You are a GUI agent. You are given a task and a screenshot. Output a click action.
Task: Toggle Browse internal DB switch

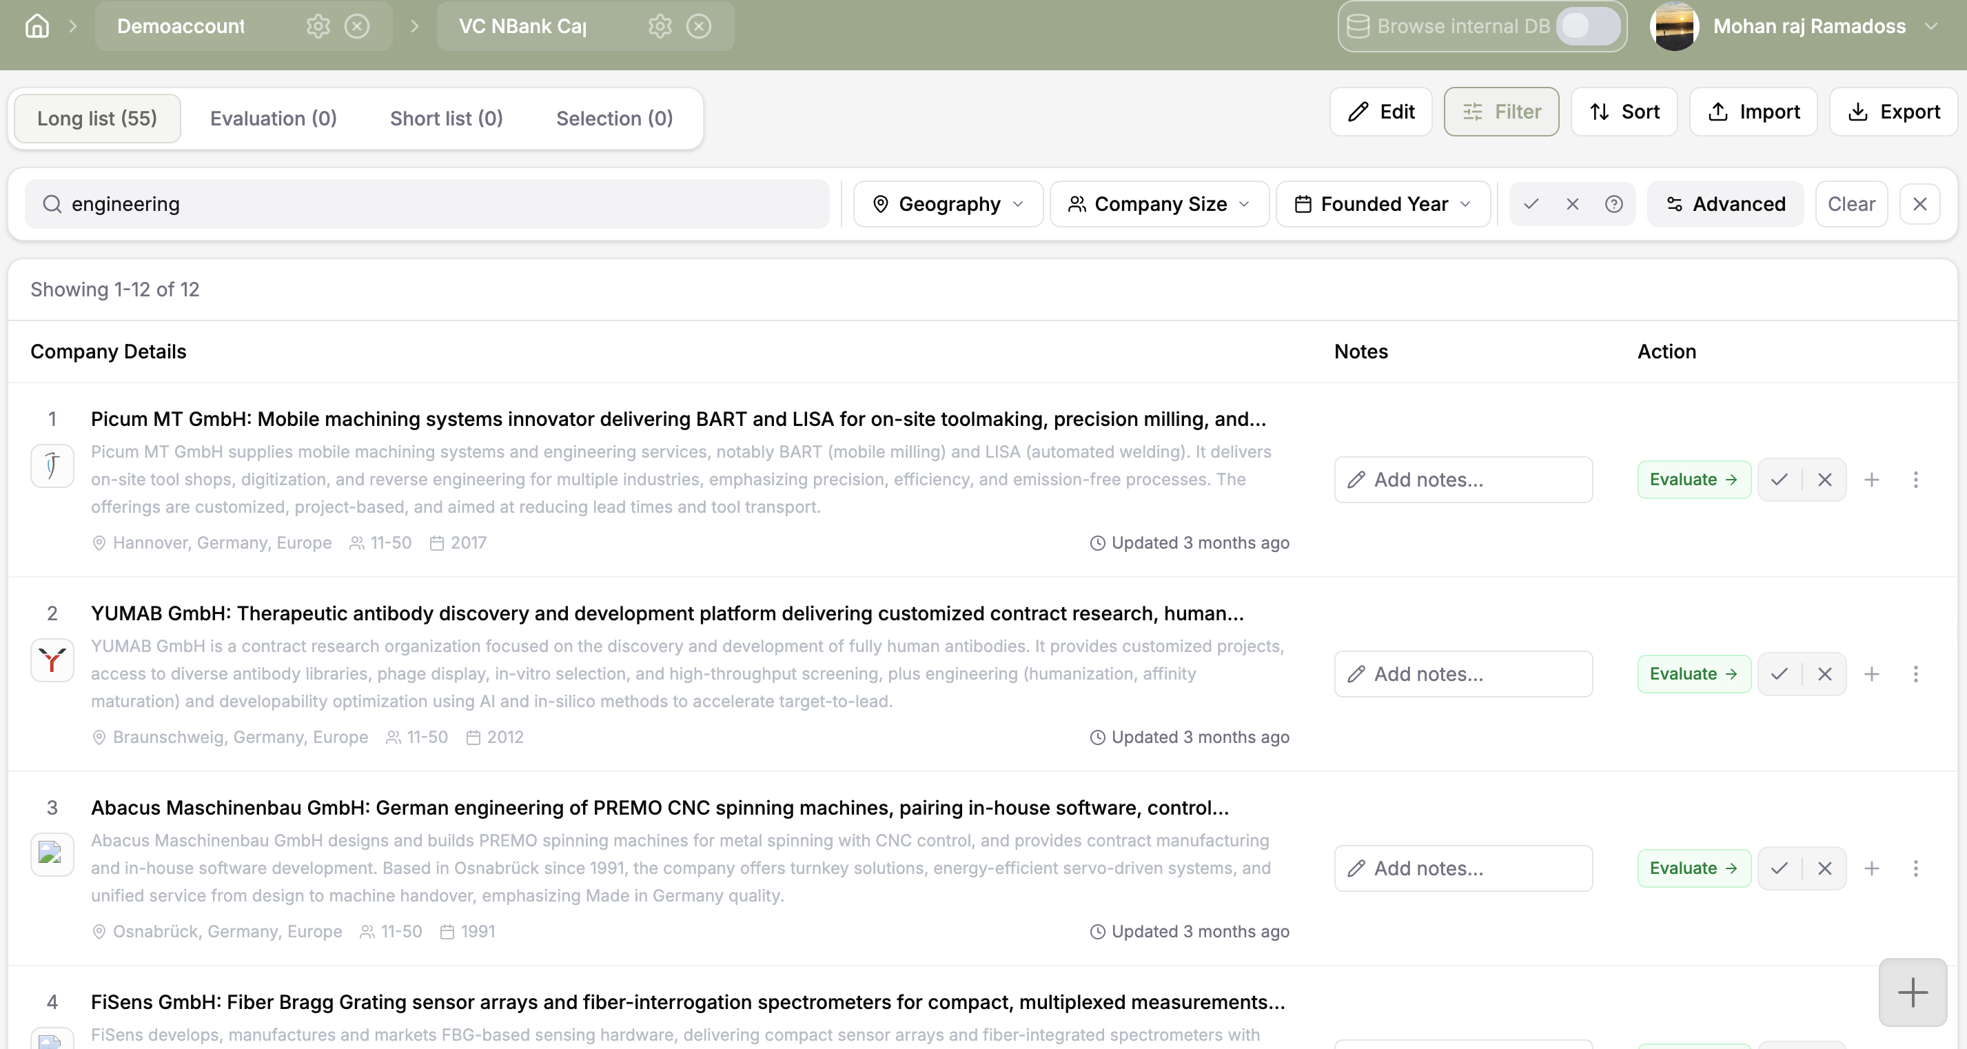[x=1587, y=26]
